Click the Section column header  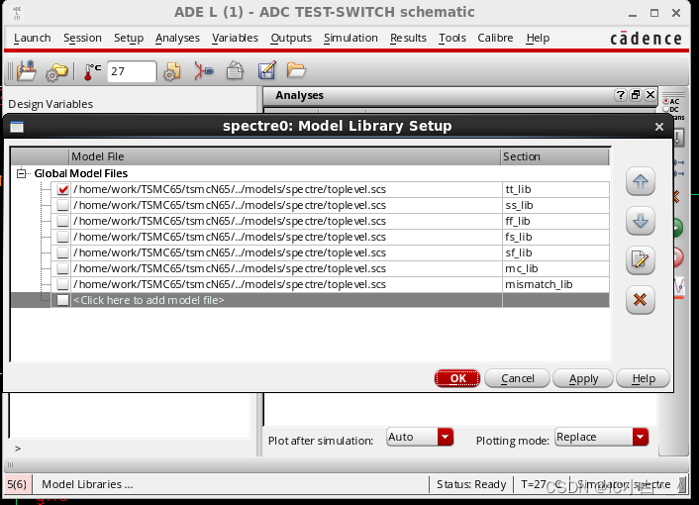[555, 156]
